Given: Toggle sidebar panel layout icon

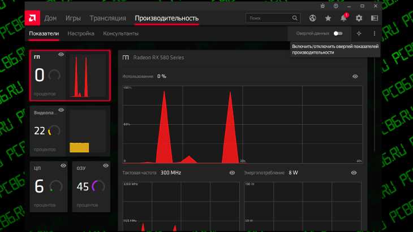Looking at the screenshot, I should [375, 18].
